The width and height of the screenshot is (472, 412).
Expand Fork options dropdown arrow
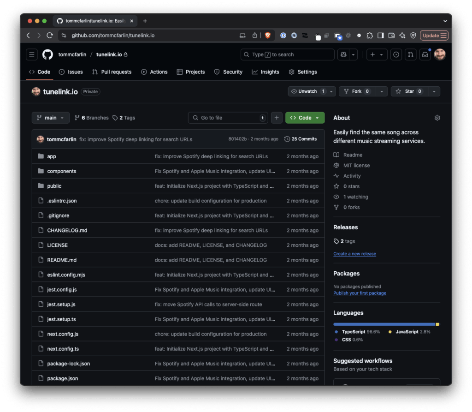pyautogui.click(x=382, y=91)
